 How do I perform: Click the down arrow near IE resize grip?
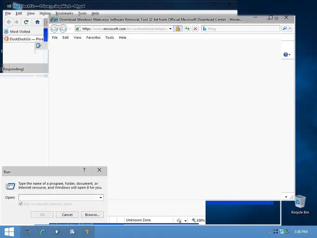286,197
